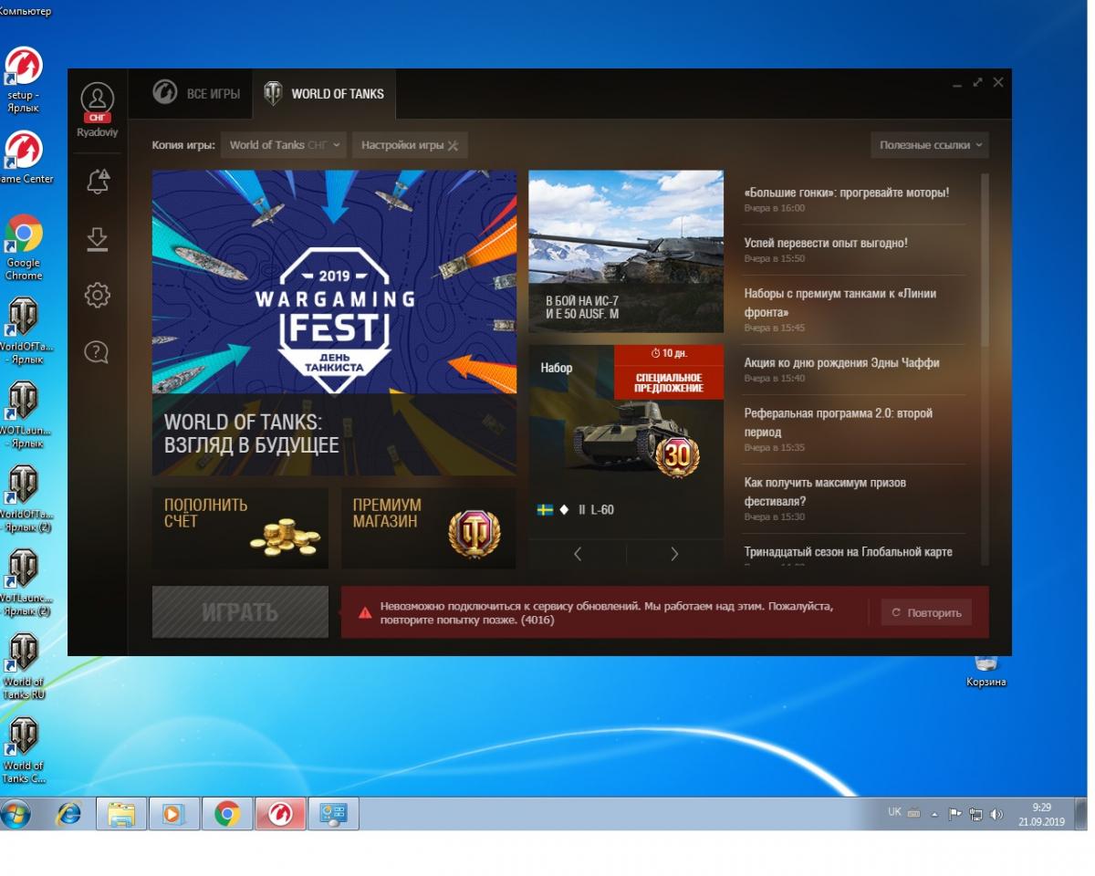Open downloads icon in launcher sidebar
The height and width of the screenshot is (876, 1095).
point(97,239)
